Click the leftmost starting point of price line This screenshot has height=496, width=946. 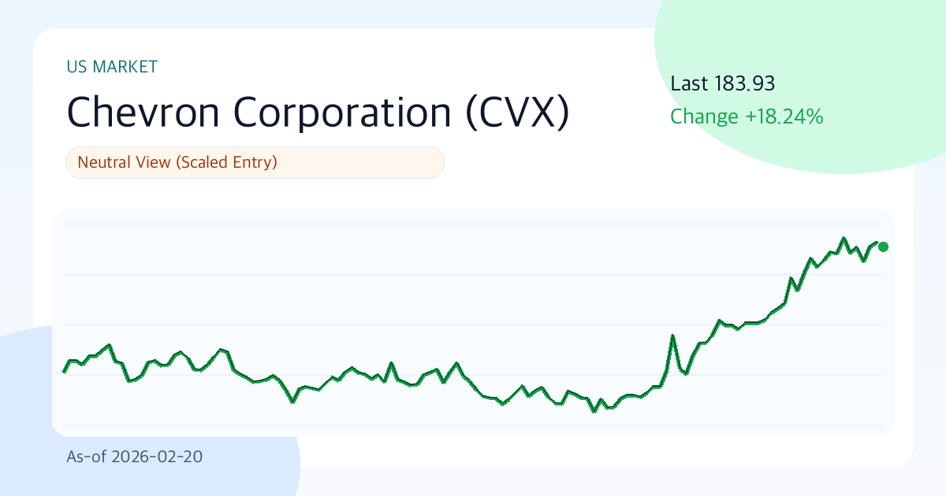[x=64, y=372]
